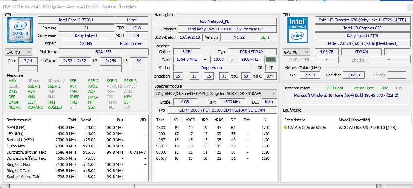Click the 4.06 GB GPU memory field
The height and width of the screenshot is (188, 413).
click(327, 52)
